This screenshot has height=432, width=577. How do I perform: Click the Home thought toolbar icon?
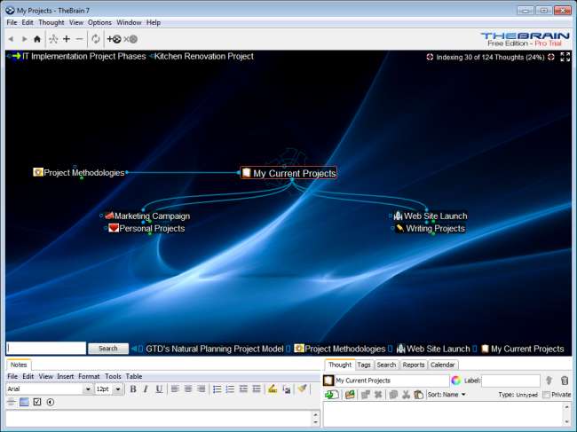[36, 39]
